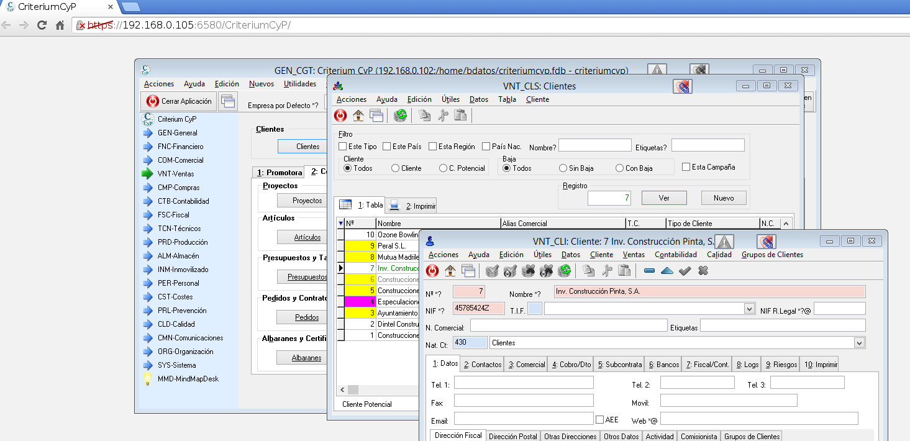Open CTB-Contabilidad module in sidebar
910x441 pixels.
[183, 201]
